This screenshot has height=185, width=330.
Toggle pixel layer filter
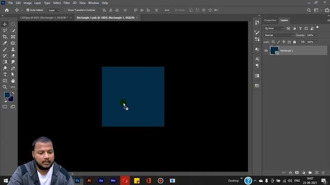[288, 28]
